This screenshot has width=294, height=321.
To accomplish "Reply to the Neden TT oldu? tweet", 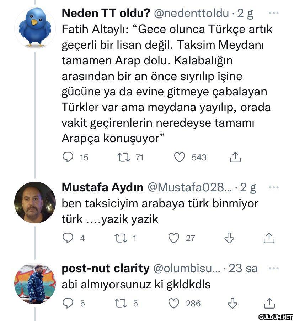I will coord(68,157).
